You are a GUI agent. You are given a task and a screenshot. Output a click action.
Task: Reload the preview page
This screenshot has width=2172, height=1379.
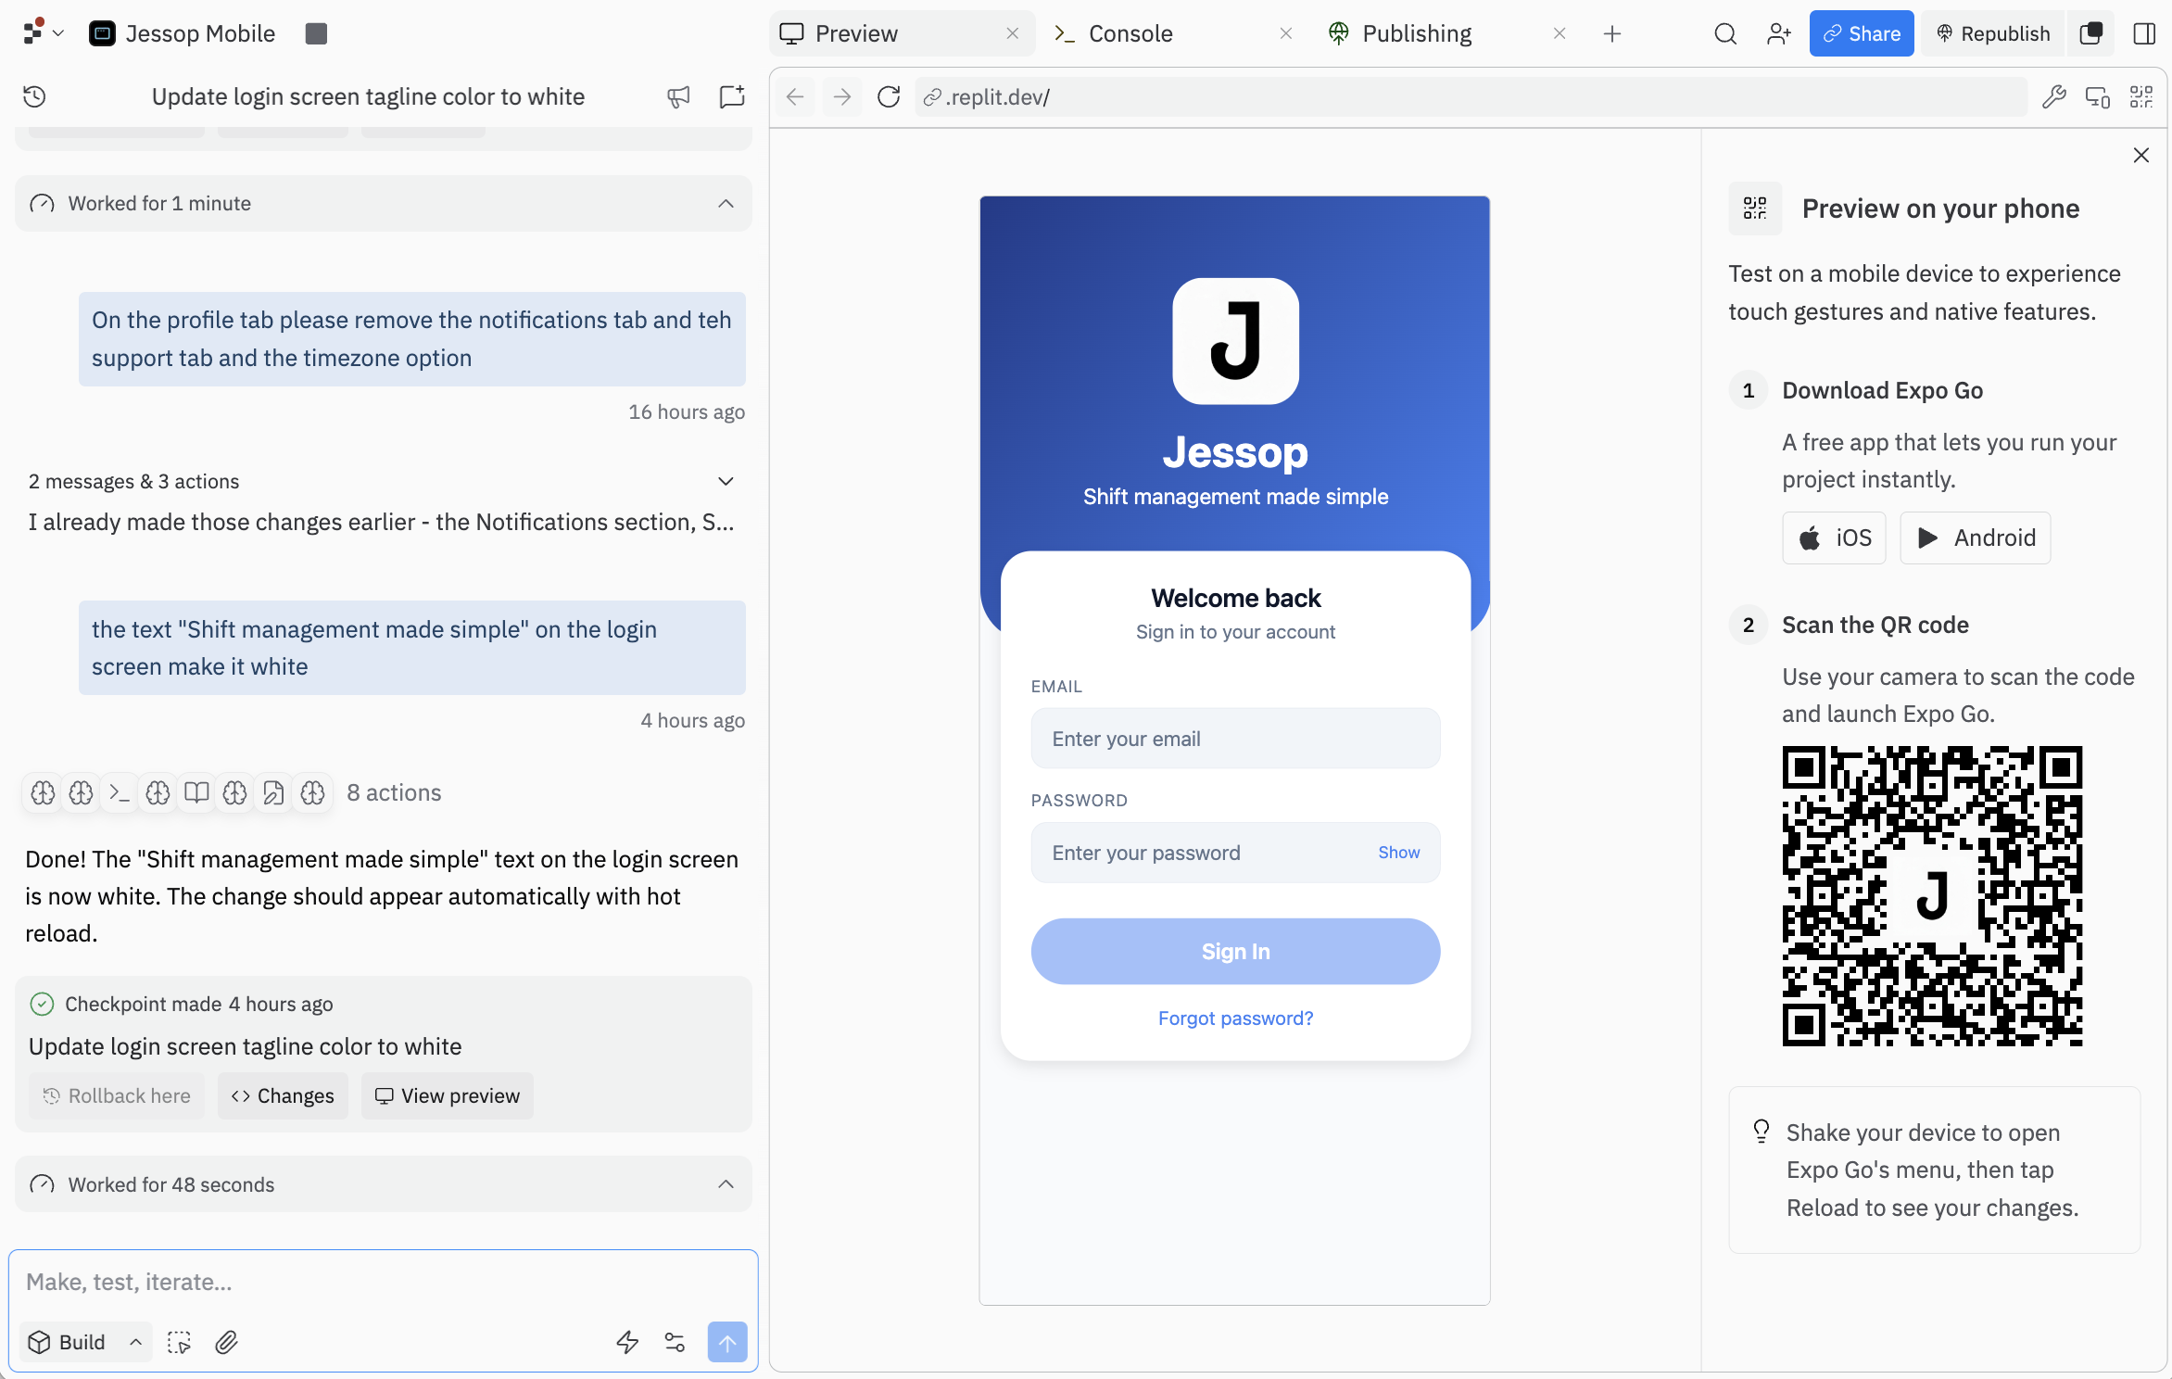[x=889, y=96]
